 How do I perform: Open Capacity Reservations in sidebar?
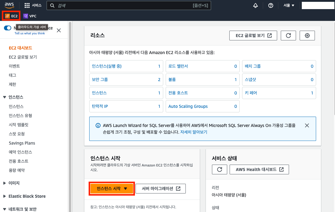(x=17, y=170)
